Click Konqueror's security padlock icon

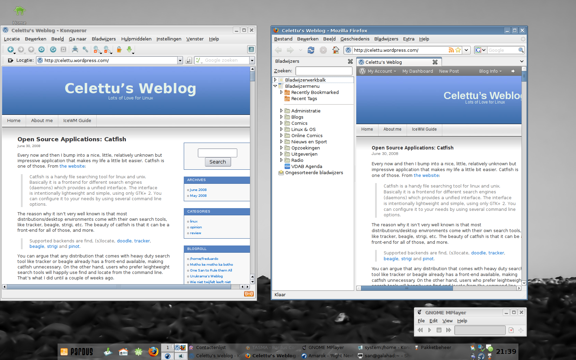[119, 50]
